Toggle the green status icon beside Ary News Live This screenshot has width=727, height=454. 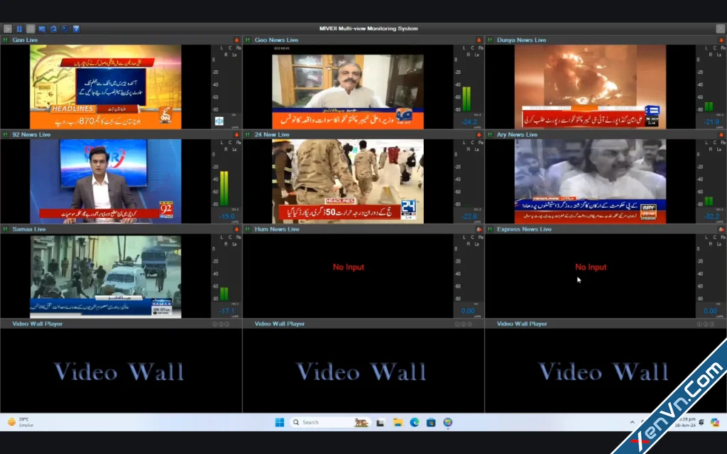click(490, 135)
